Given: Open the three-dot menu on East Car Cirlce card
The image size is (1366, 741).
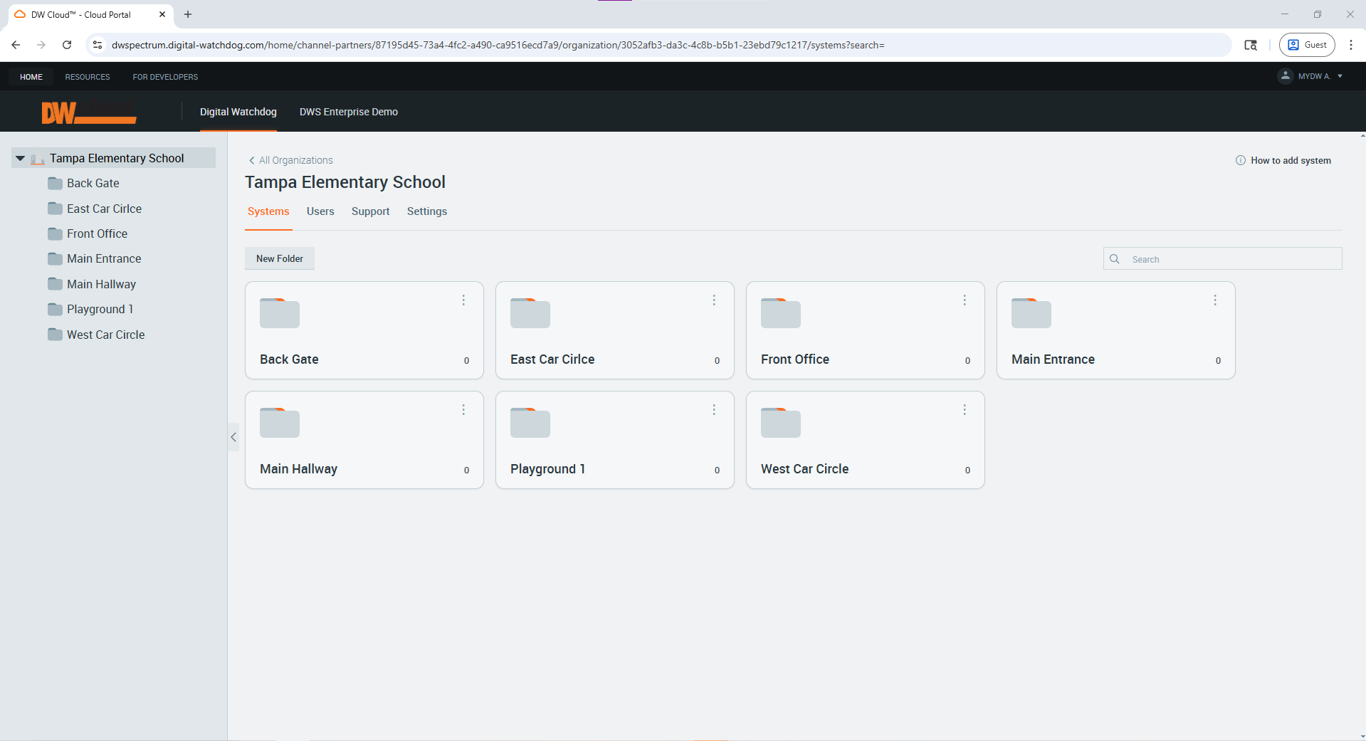Looking at the screenshot, I should pos(714,300).
